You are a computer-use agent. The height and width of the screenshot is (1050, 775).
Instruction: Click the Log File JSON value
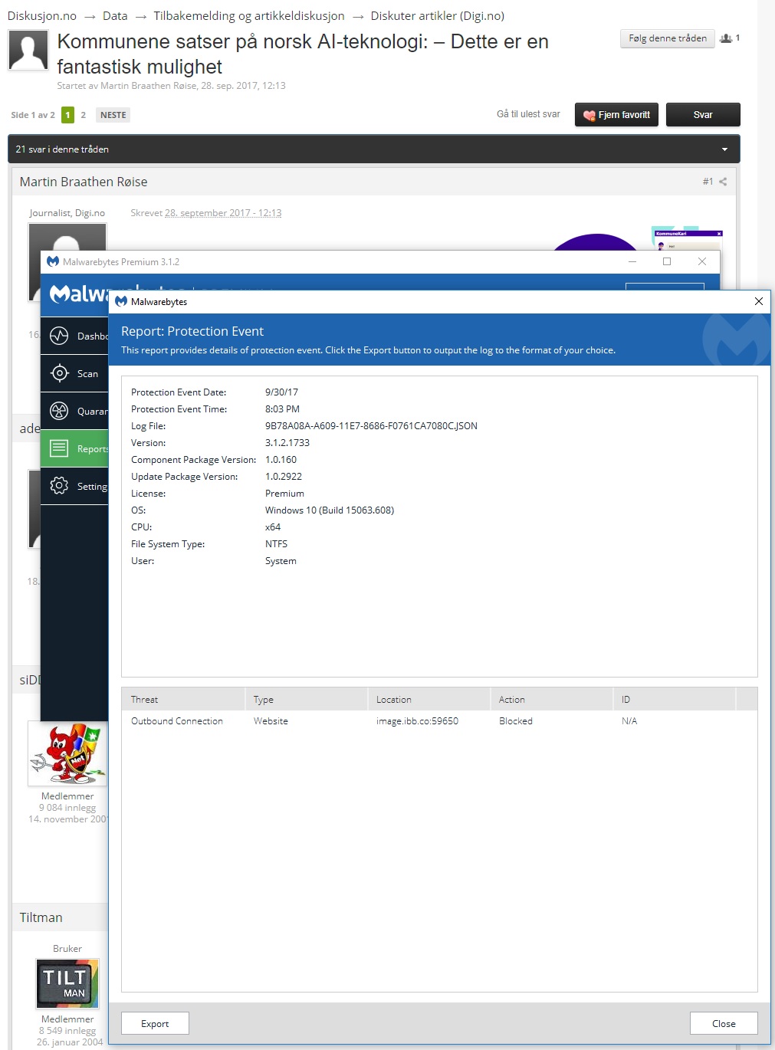click(371, 426)
